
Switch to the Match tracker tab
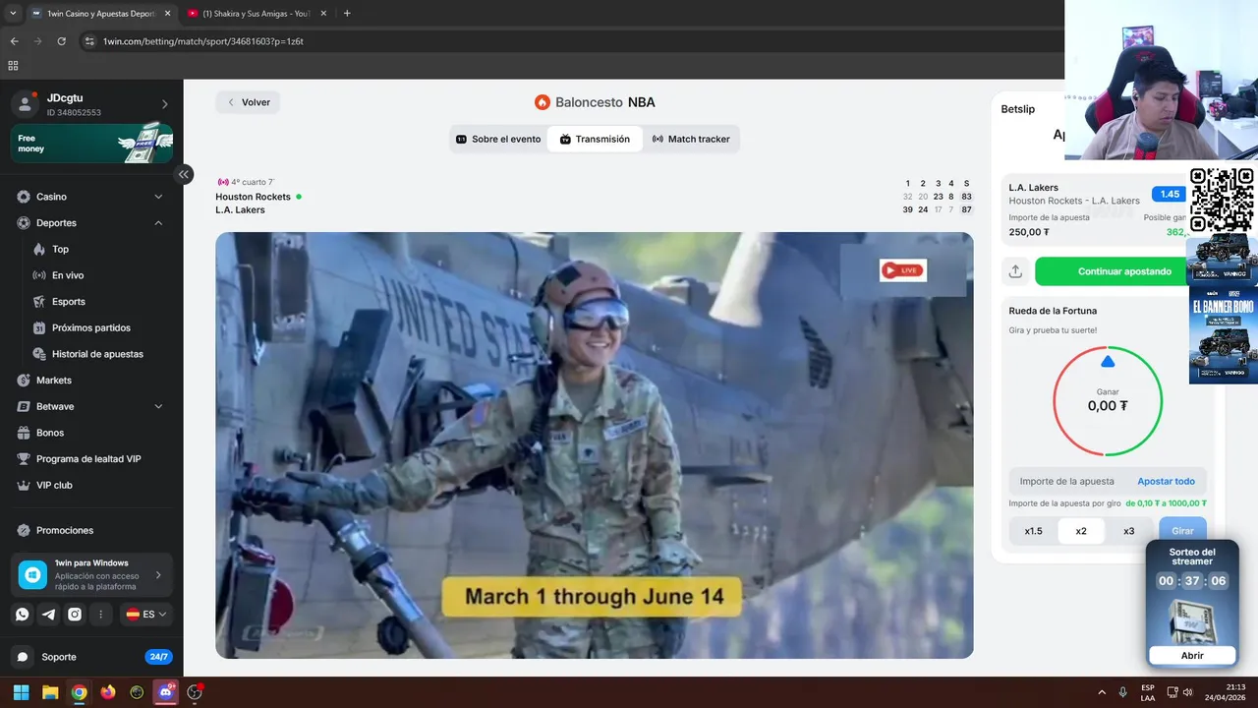pyautogui.click(x=691, y=140)
